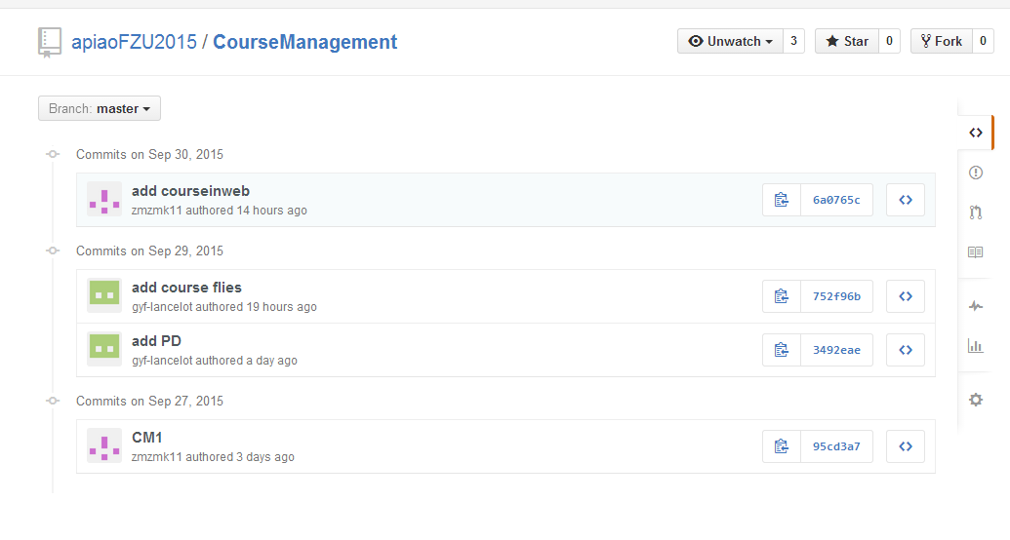This screenshot has height=540, width=1010.
Task: Open the 'add courseinweb' commit
Action: 190,191
